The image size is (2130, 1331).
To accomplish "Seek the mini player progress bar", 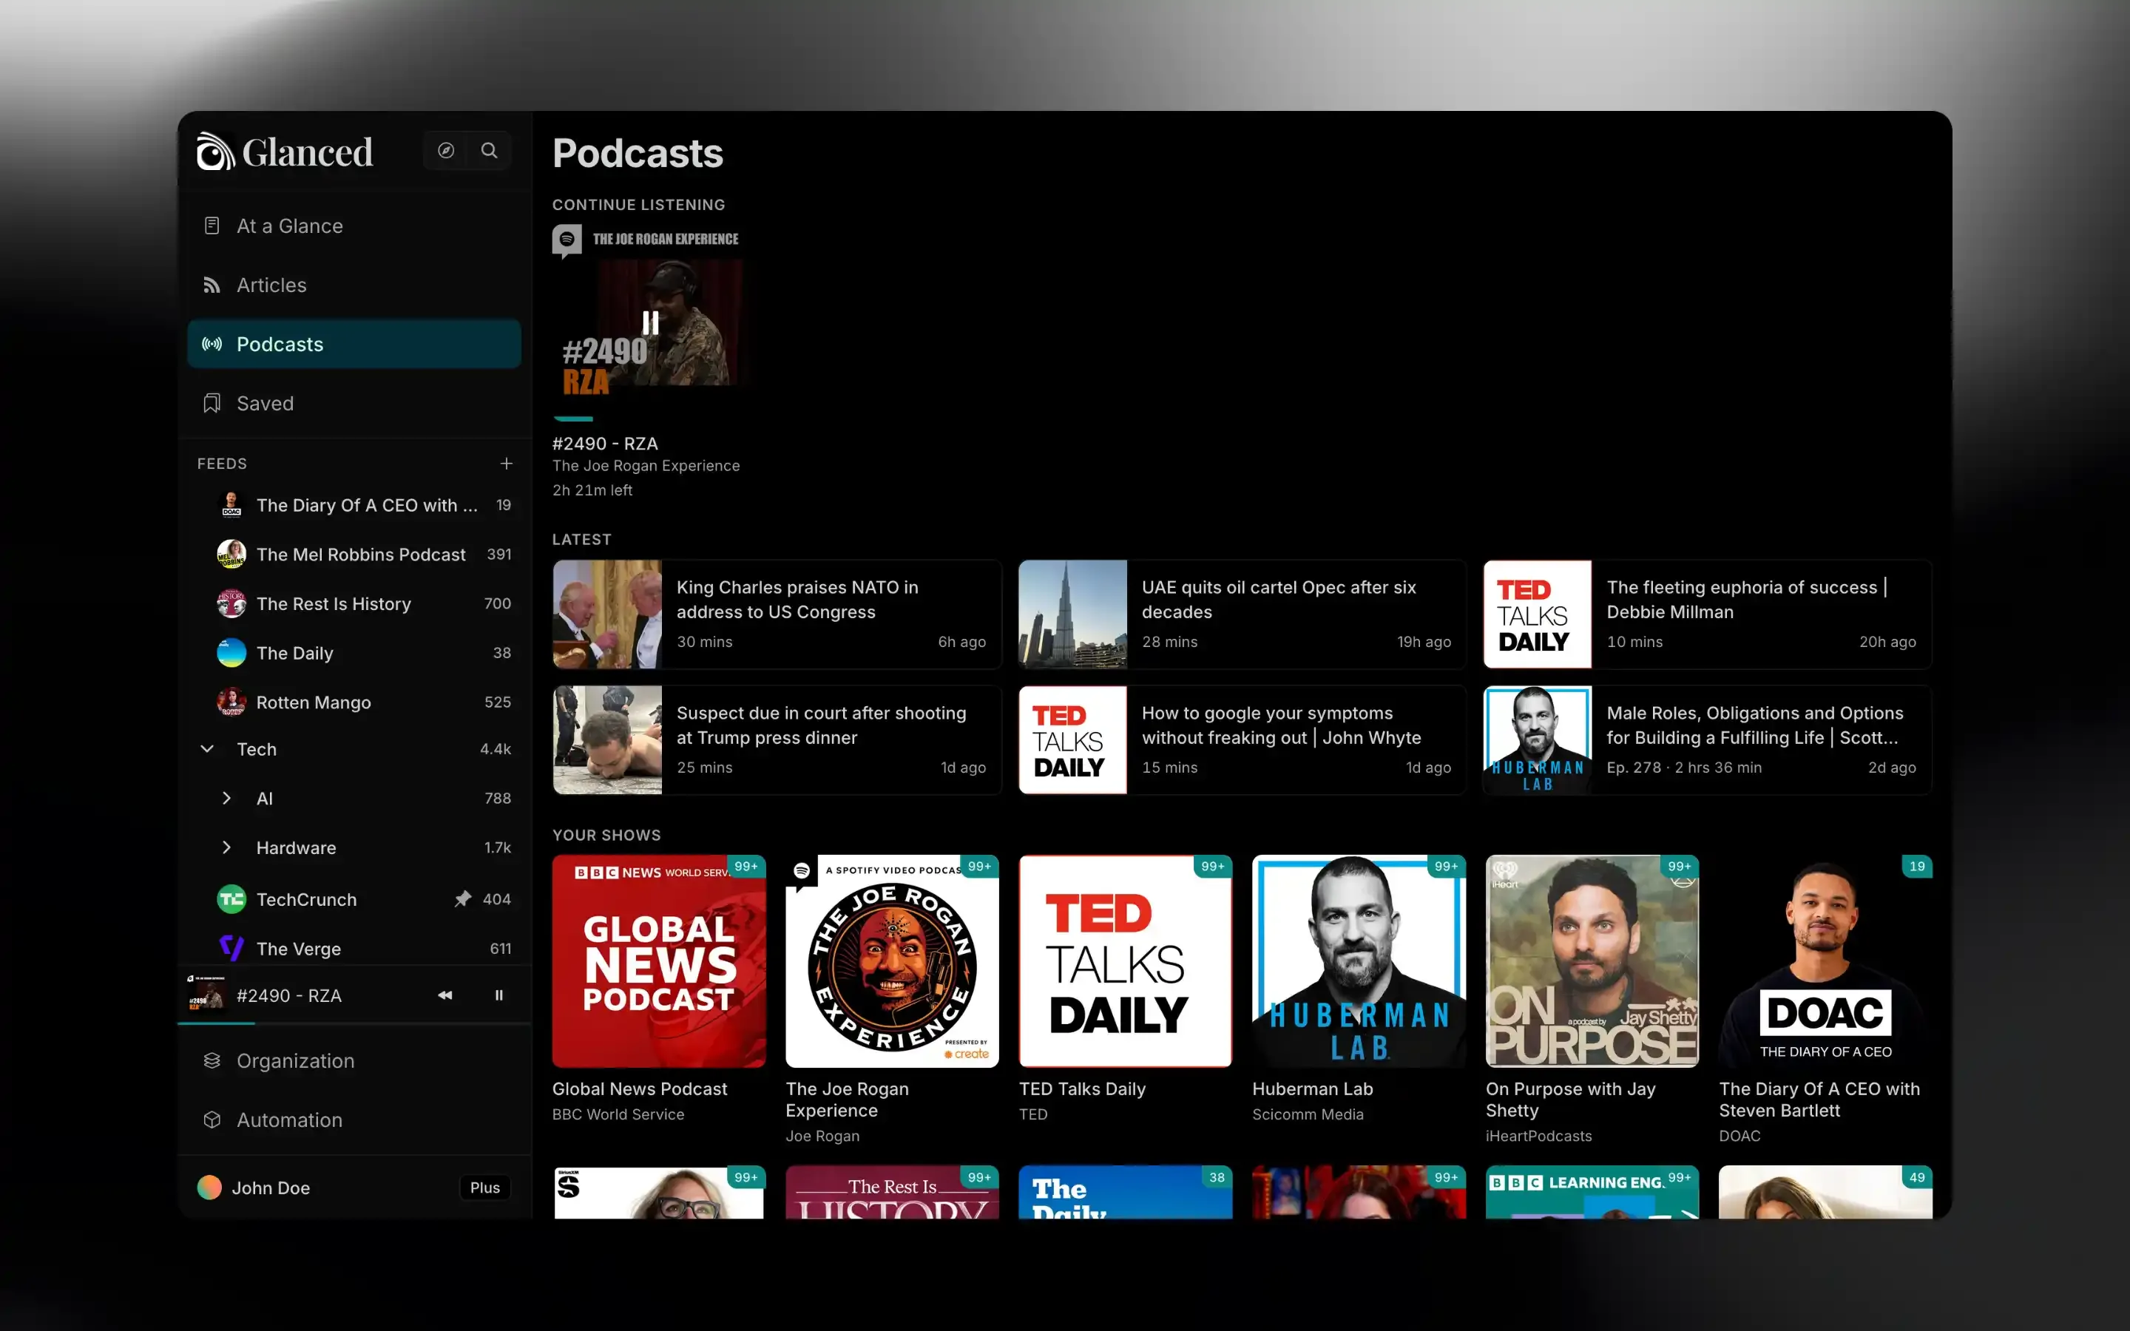I will click(x=354, y=1023).
